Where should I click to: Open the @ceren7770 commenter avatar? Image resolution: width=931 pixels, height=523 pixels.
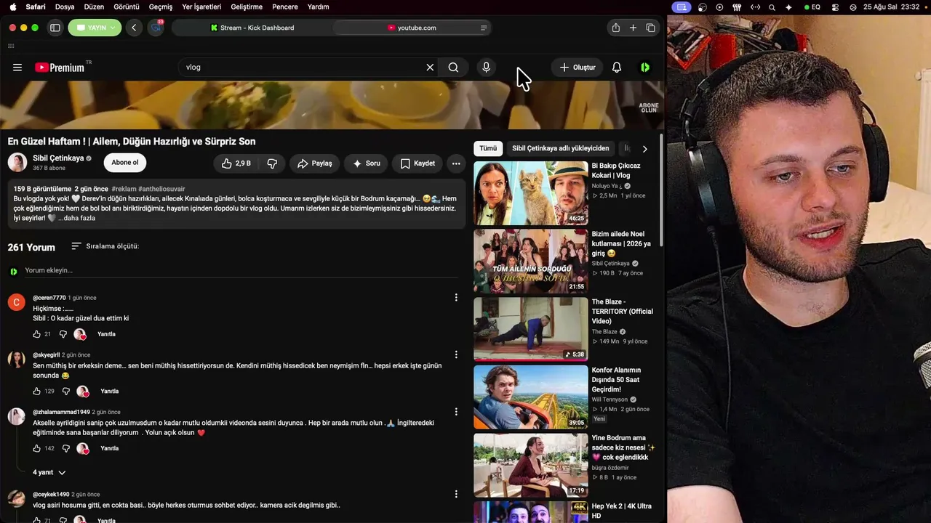point(17,302)
